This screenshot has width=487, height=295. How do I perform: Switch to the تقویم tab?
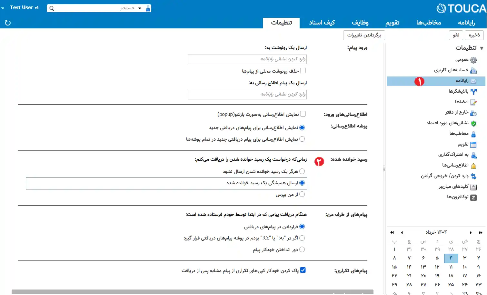click(x=393, y=23)
